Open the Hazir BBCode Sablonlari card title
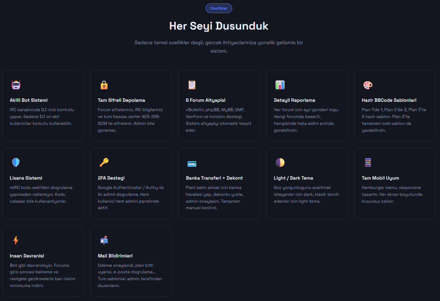Image resolution: width=440 pixels, height=301 pixels. [389, 100]
